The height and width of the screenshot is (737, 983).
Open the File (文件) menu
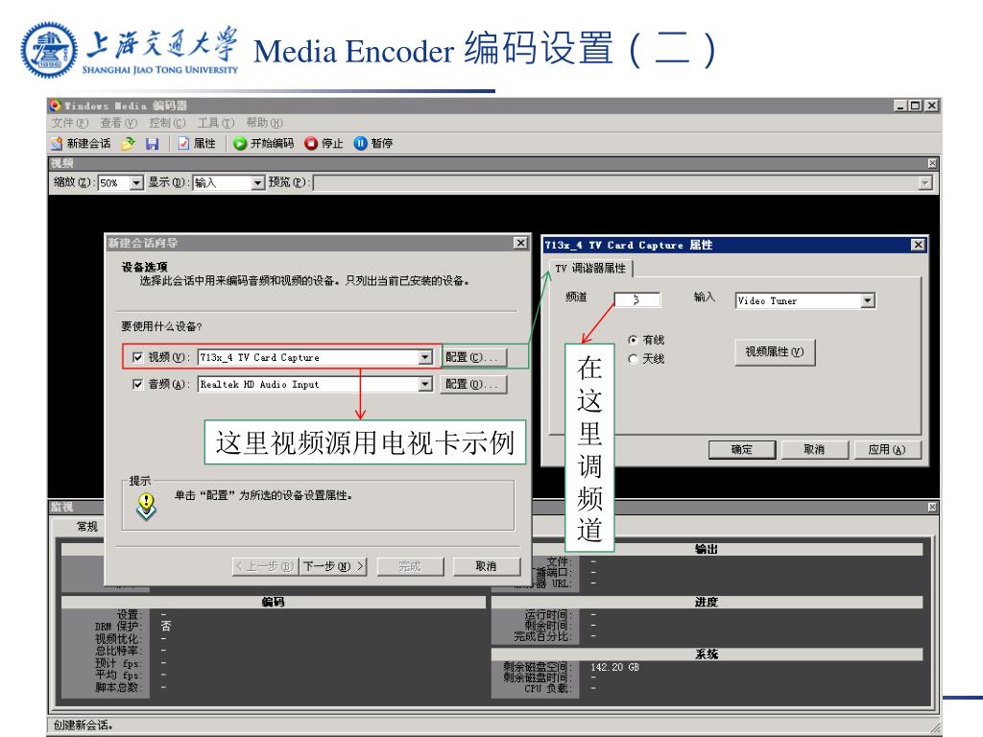[70, 123]
